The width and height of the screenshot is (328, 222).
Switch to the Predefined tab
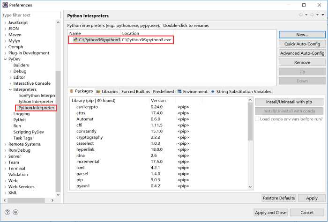pos(164,91)
